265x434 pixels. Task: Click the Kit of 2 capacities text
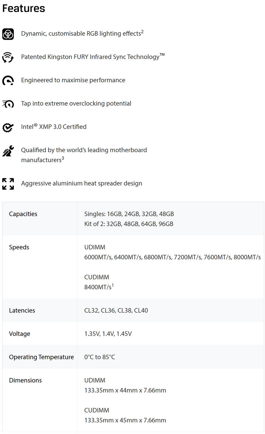(x=129, y=224)
